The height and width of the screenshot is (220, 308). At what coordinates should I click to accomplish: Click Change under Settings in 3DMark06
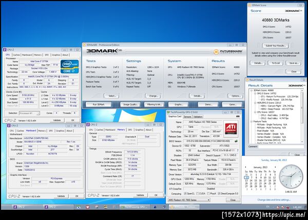pos(153,96)
